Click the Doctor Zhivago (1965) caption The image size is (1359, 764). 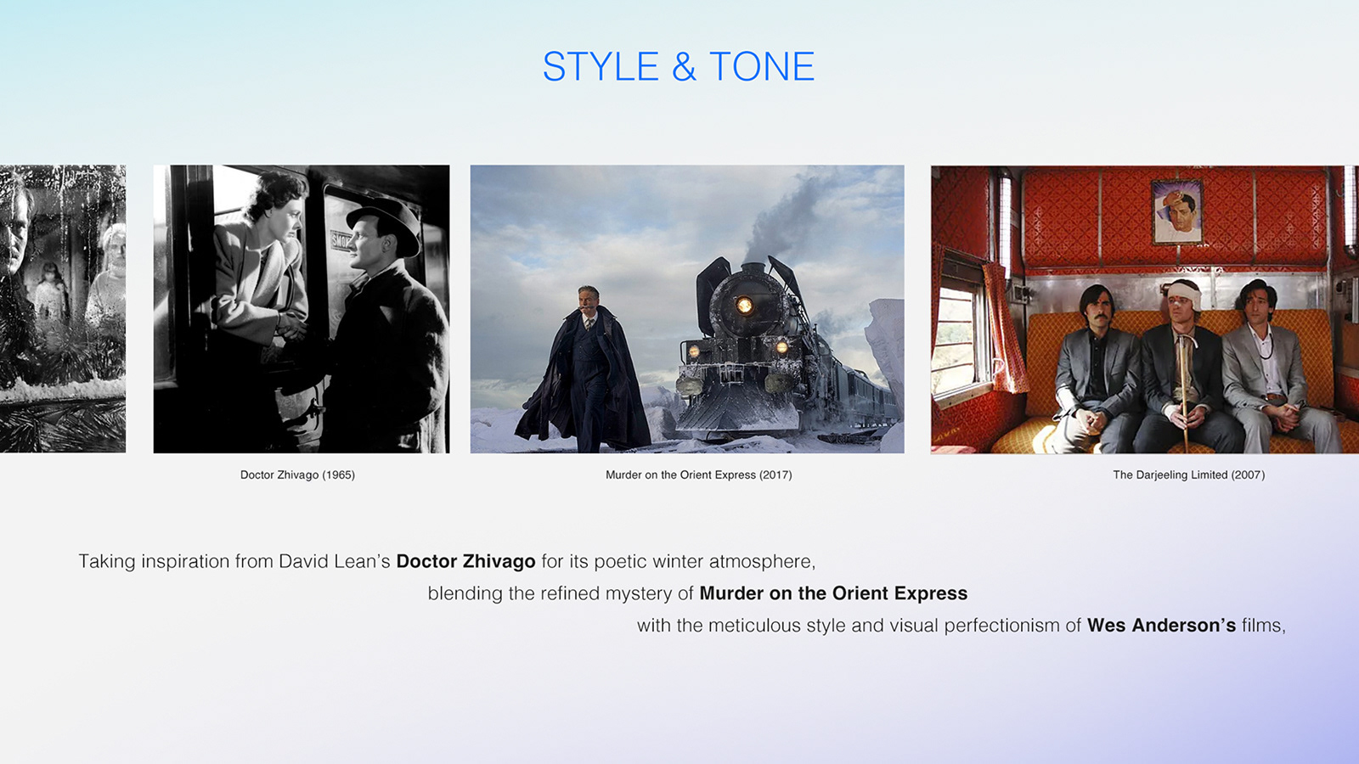pyautogui.click(x=297, y=475)
